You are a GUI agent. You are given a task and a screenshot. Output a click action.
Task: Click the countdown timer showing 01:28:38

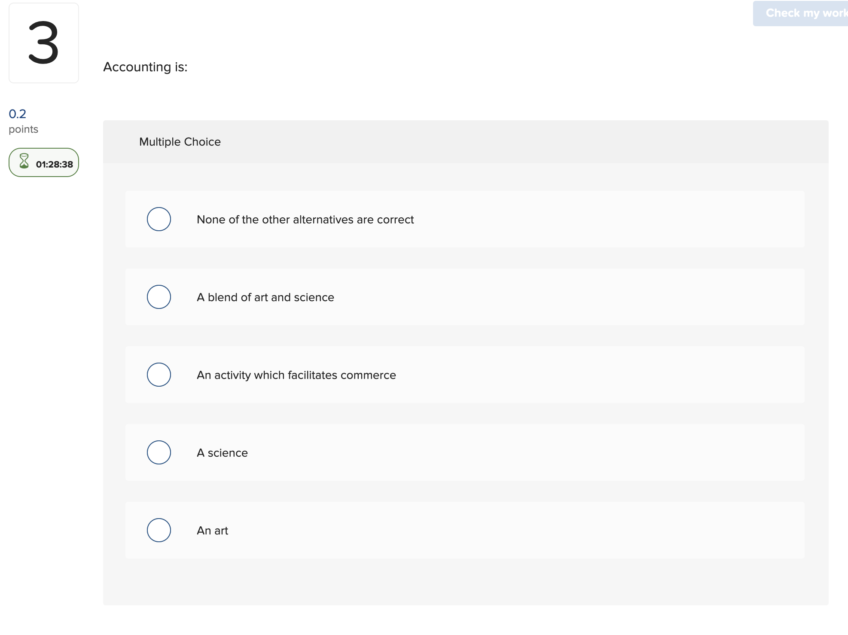coord(54,163)
